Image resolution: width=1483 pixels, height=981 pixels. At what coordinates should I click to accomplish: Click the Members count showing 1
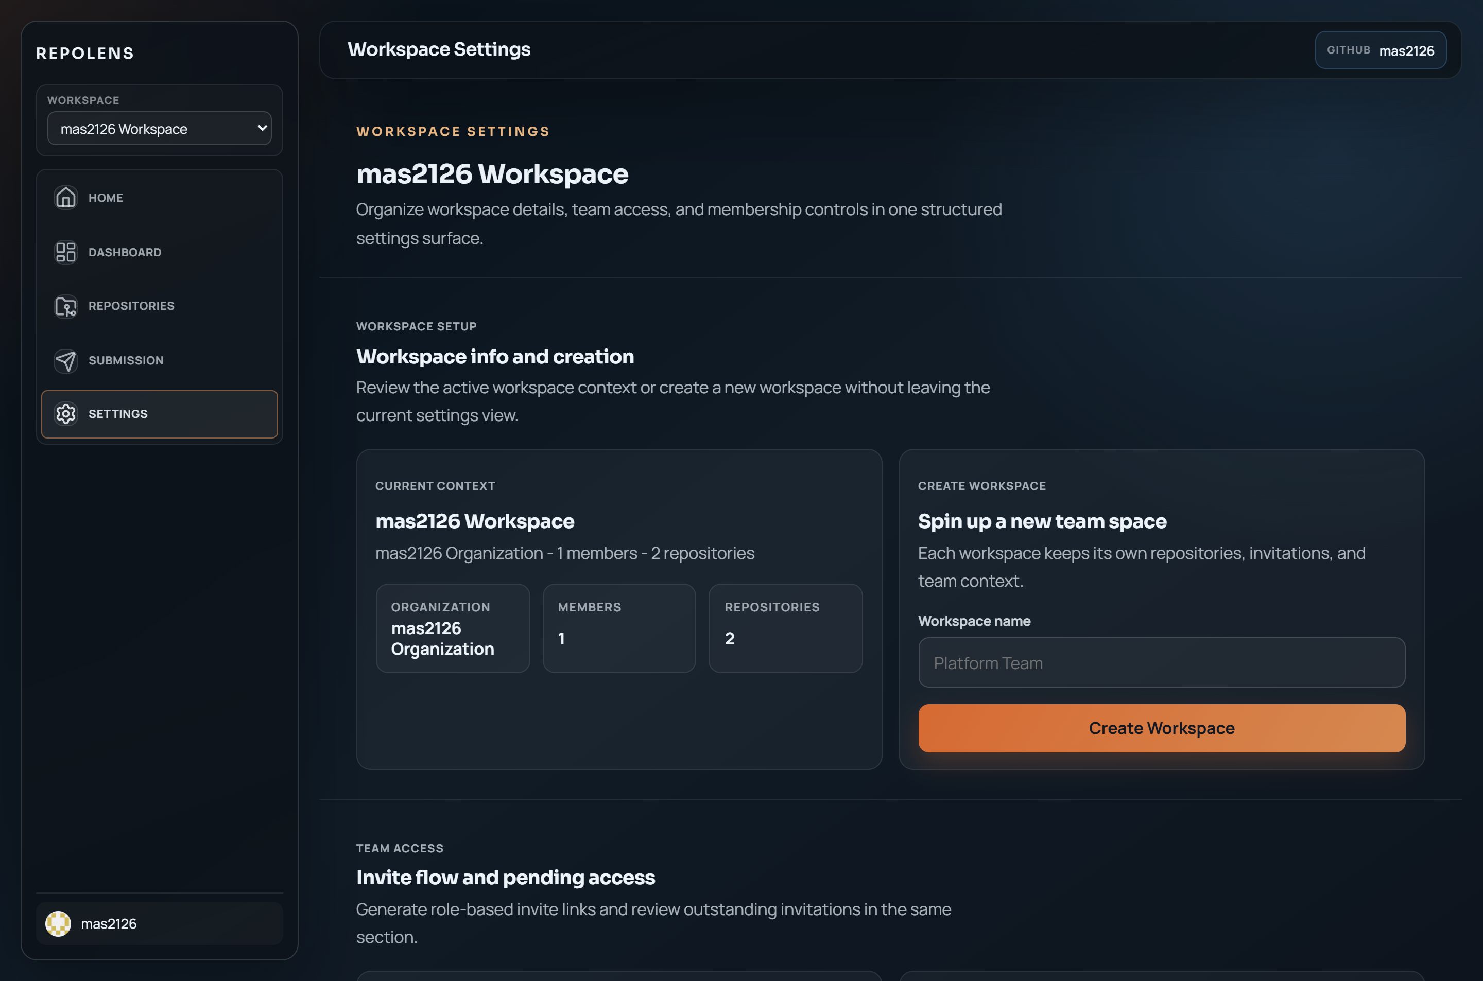[619, 628]
